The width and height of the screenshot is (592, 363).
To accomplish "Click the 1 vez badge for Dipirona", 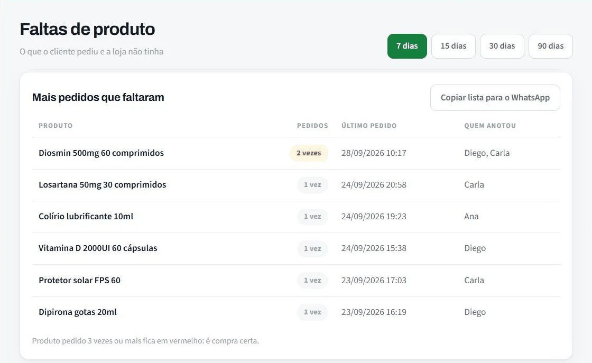I will click(x=312, y=312).
